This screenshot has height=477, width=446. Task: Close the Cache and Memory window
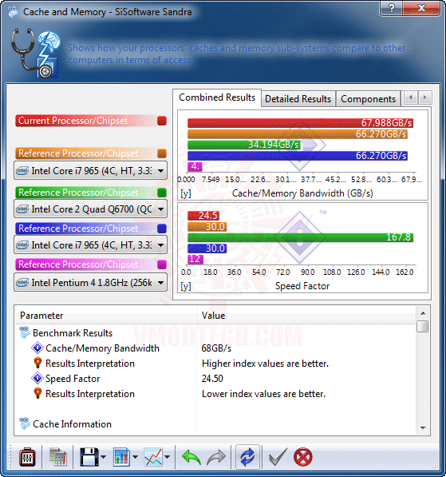point(421,8)
